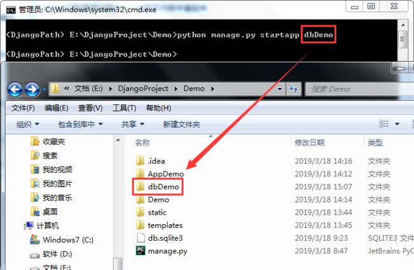Click the cmd.exe title bar icon
Screen dimensions: 414x270
11,10
